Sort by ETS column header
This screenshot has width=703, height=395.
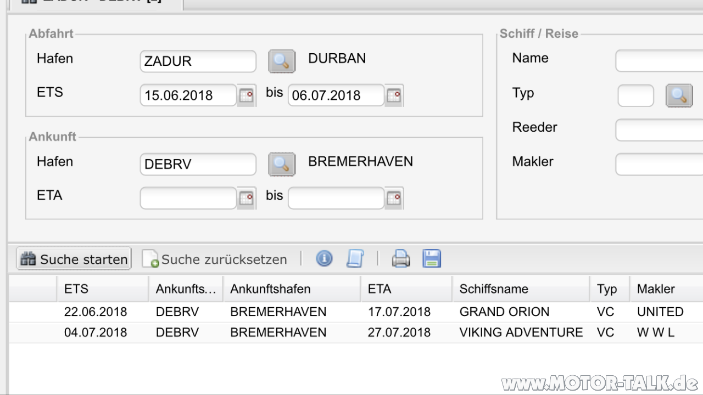tap(103, 289)
